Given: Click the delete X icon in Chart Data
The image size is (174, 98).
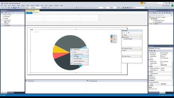Looking at the screenshot, I should pos(129,33).
